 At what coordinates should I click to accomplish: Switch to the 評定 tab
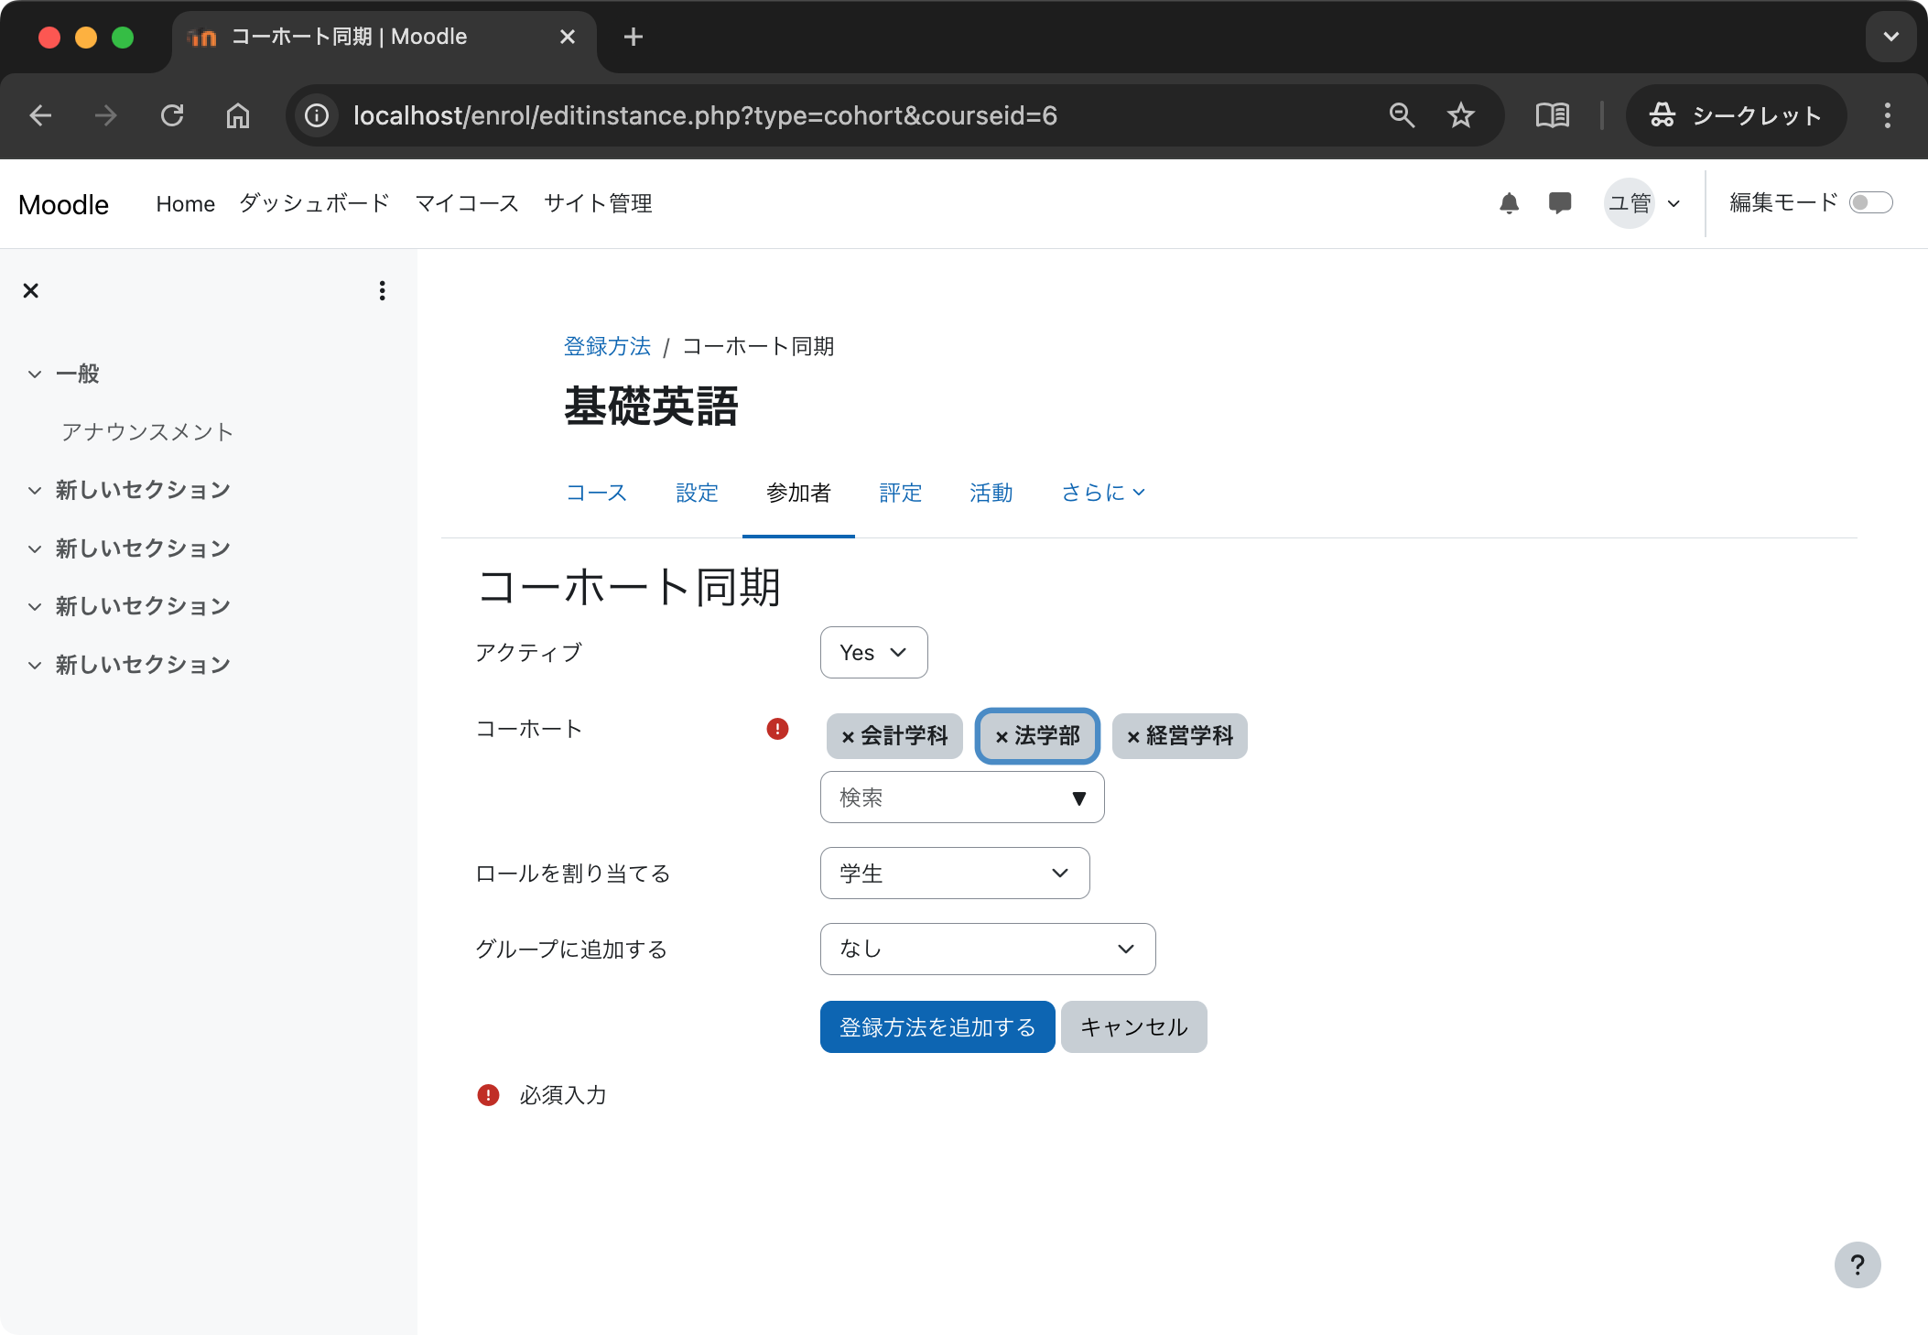click(x=901, y=493)
